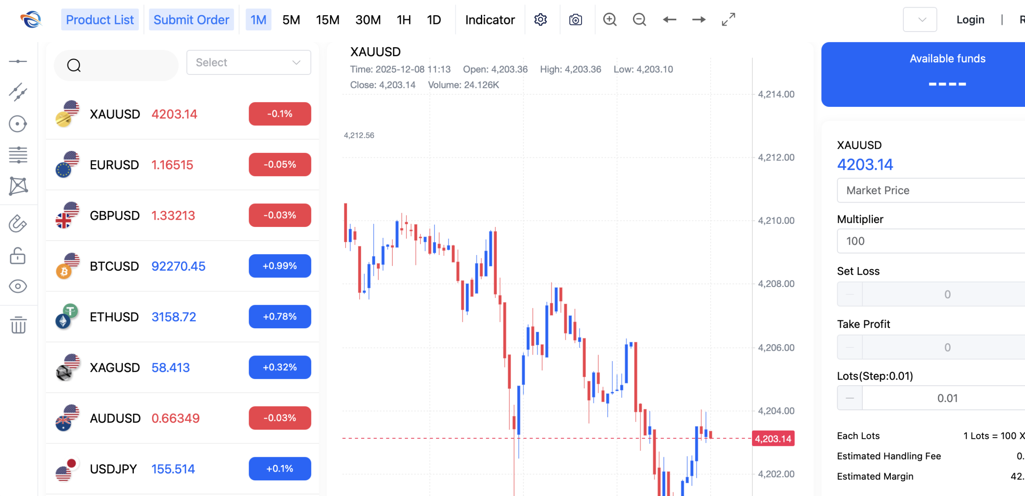Select the horizontal line drawing tool

coord(18,61)
